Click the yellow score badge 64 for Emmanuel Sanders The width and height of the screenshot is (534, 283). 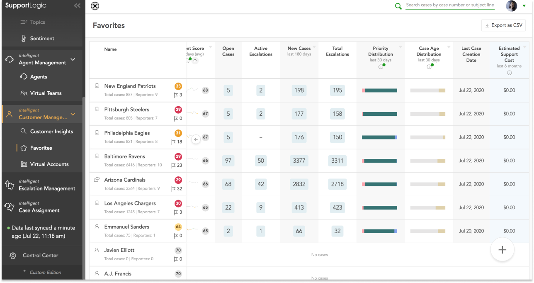coord(178,227)
